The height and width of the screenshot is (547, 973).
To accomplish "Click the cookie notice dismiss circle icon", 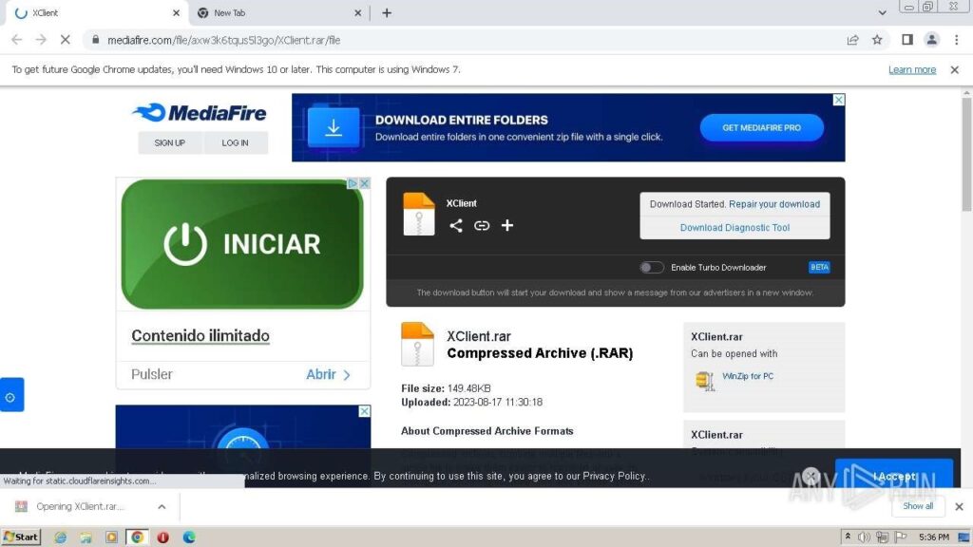I will tap(811, 475).
